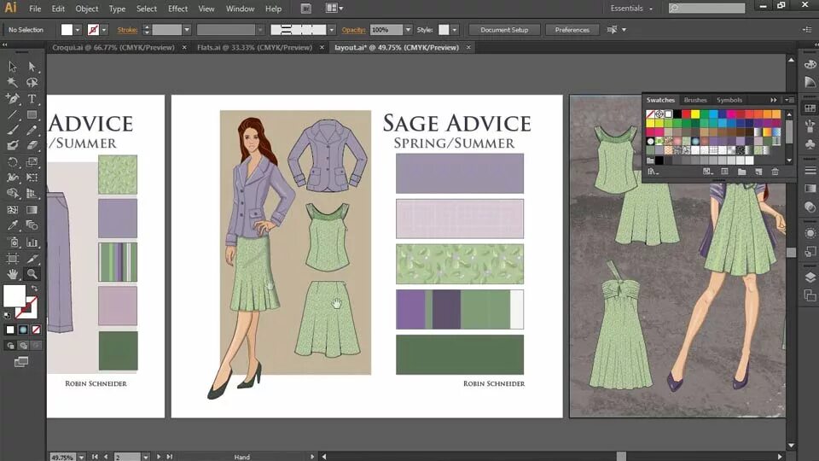Select the Magic Wand tool
Screen dimensions: 819x461
tap(12, 83)
